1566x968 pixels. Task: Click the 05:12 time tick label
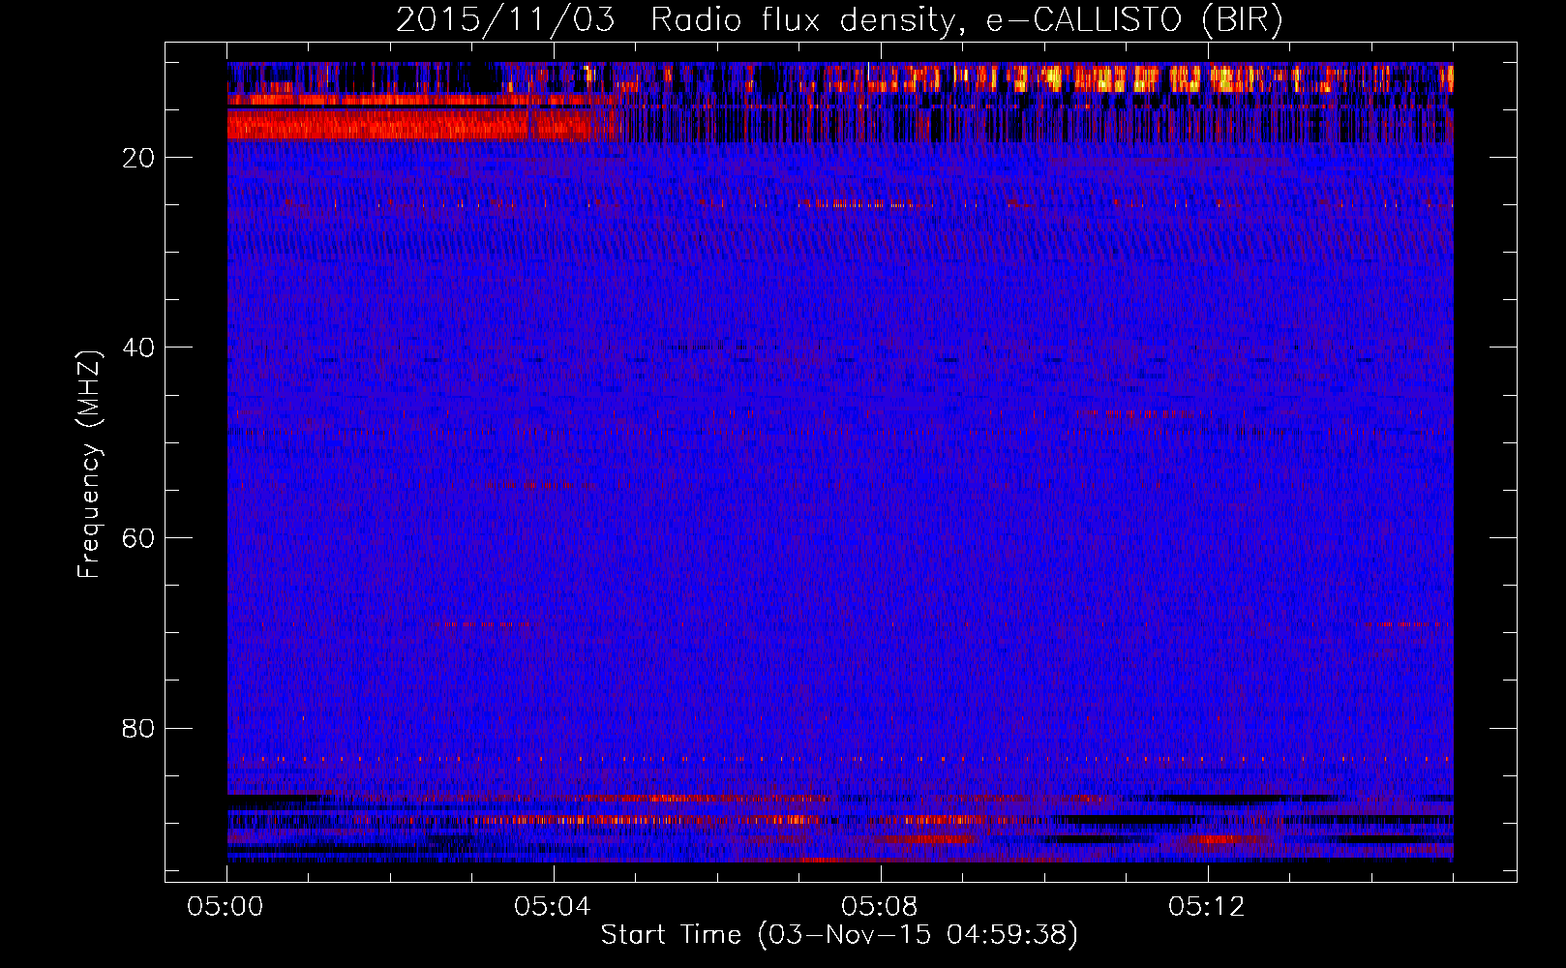[x=1207, y=907]
